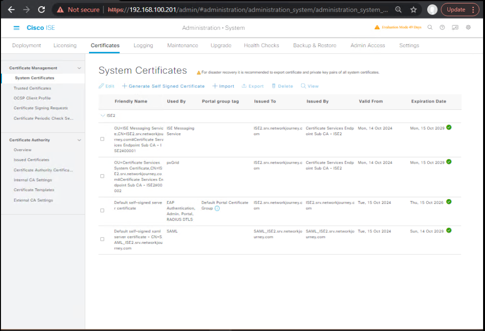Select the pxGrid certificate checkbox
The width and height of the screenshot is (485, 331).
pyautogui.click(x=102, y=176)
